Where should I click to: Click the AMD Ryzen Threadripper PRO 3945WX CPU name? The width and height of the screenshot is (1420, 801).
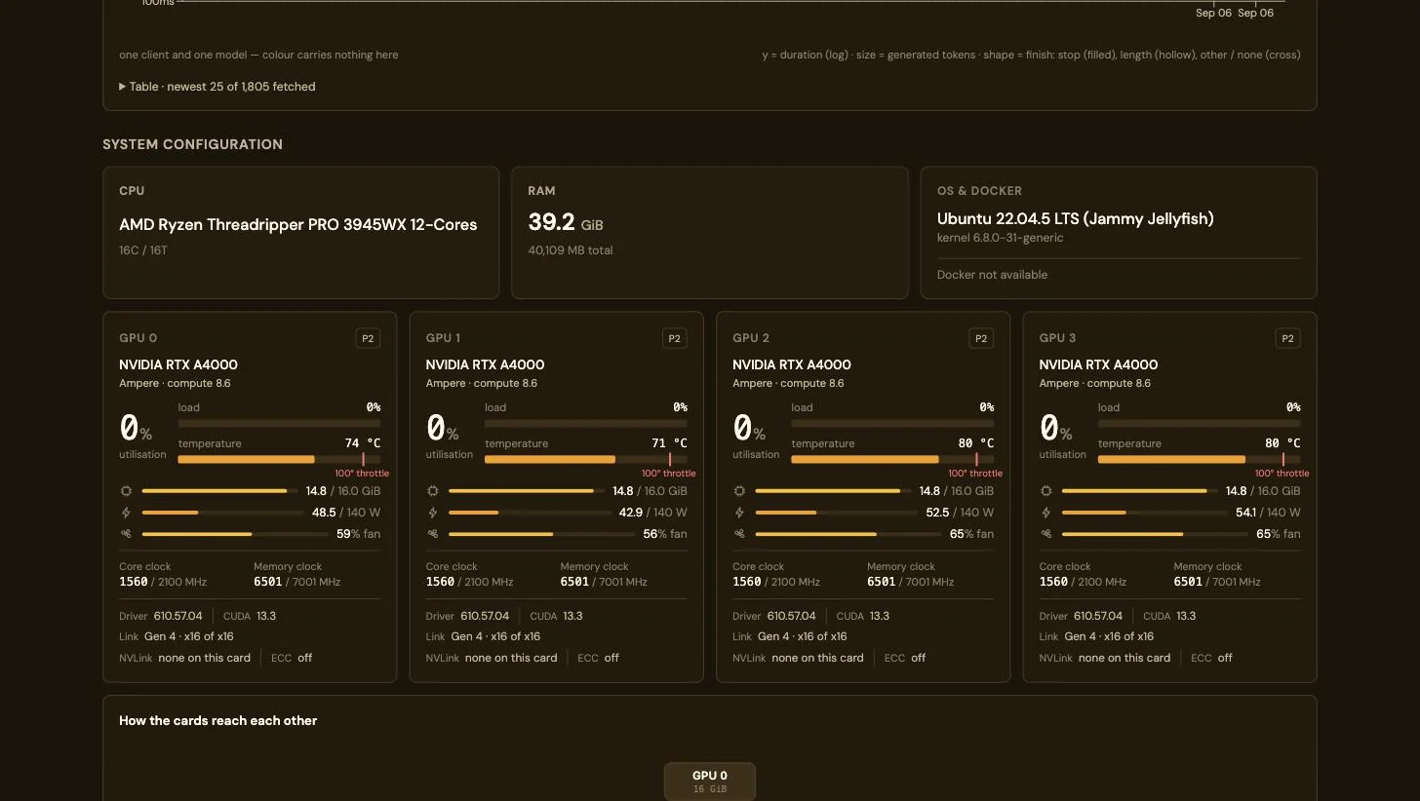(298, 224)
